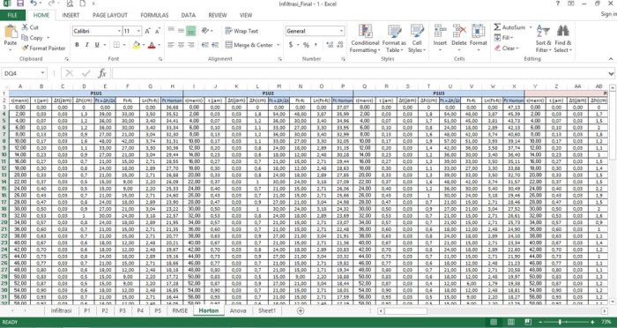This screenshot has width=617, height=328.
Task: Click the yellow fill color bucket
Action: click(x=136, y=45)
